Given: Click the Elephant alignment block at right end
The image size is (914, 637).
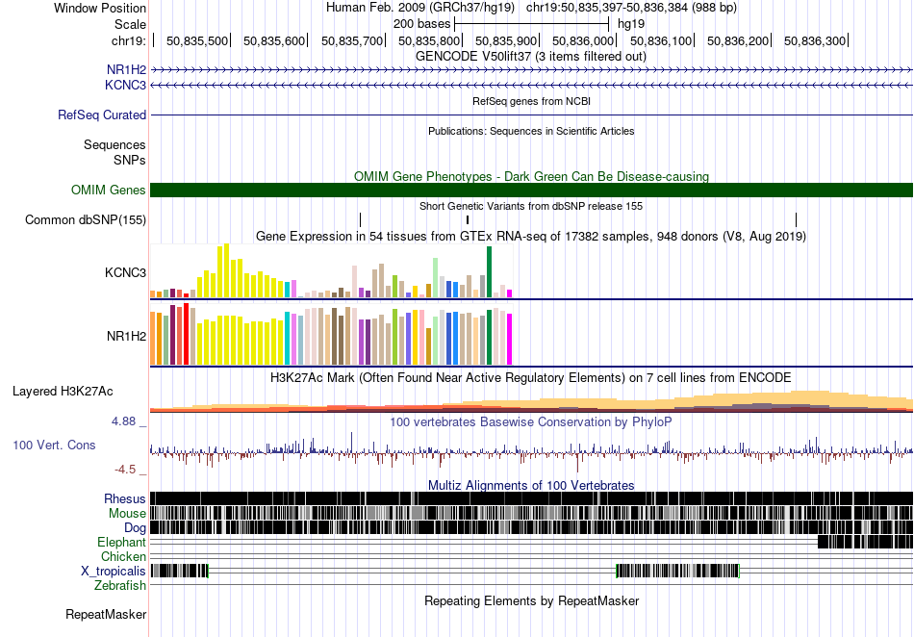Looking at the screenshot, I should coord(865,542).
